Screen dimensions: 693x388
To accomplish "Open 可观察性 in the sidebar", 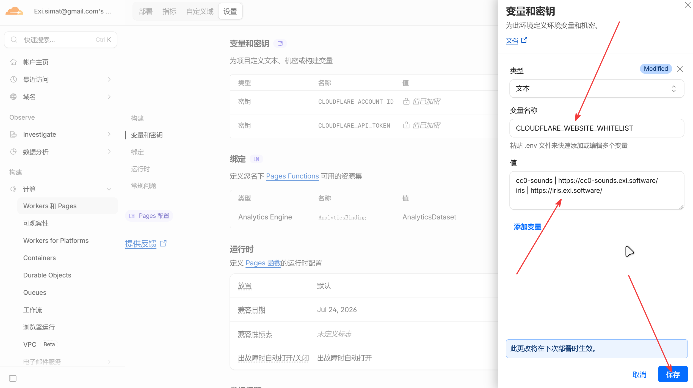I will (x=36, y=223).
